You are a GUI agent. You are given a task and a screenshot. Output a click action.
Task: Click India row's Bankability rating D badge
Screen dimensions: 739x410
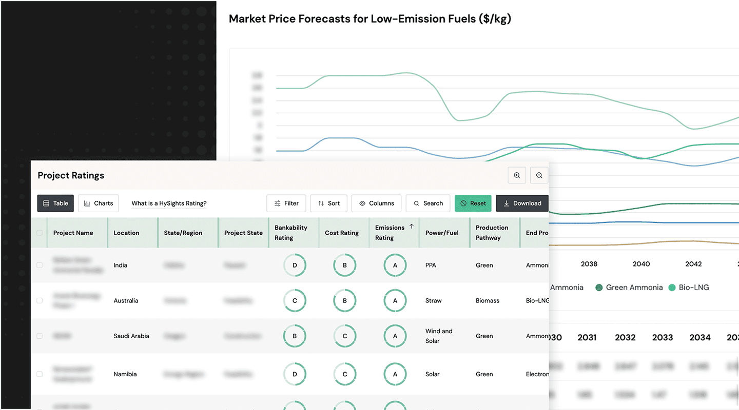pyautogui.click(x=295, y=265)
